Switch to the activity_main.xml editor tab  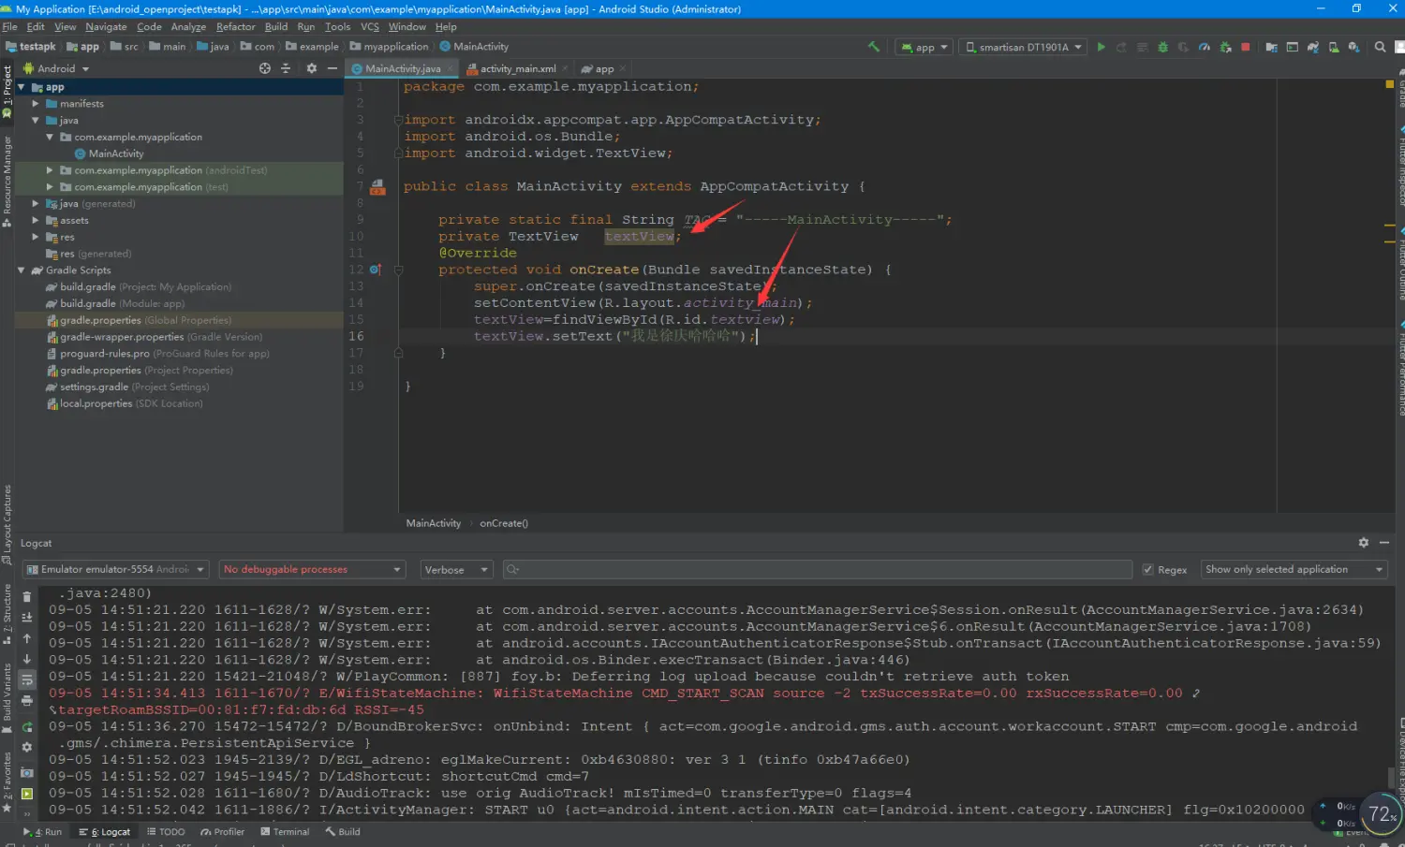[517, 68]
